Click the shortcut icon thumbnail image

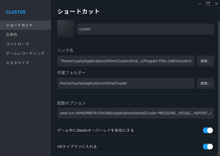66,28
